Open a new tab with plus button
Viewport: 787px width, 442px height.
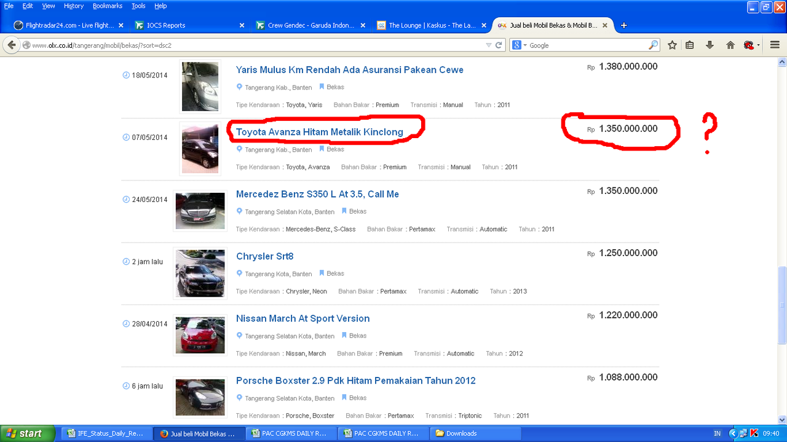point(624,25)
